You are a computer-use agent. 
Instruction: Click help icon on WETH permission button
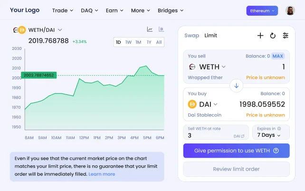coord(276,151)
